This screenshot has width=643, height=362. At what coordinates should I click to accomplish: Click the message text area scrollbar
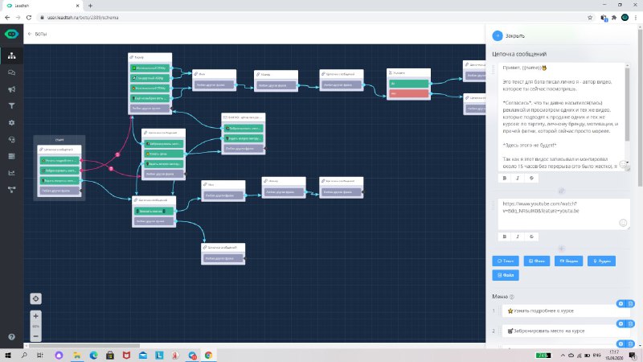(x=627, y=105)
